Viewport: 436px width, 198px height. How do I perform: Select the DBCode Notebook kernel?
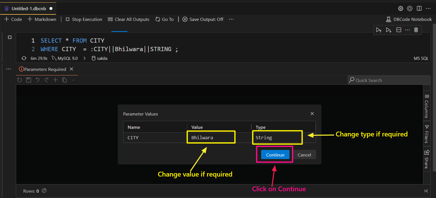point(409,19)
